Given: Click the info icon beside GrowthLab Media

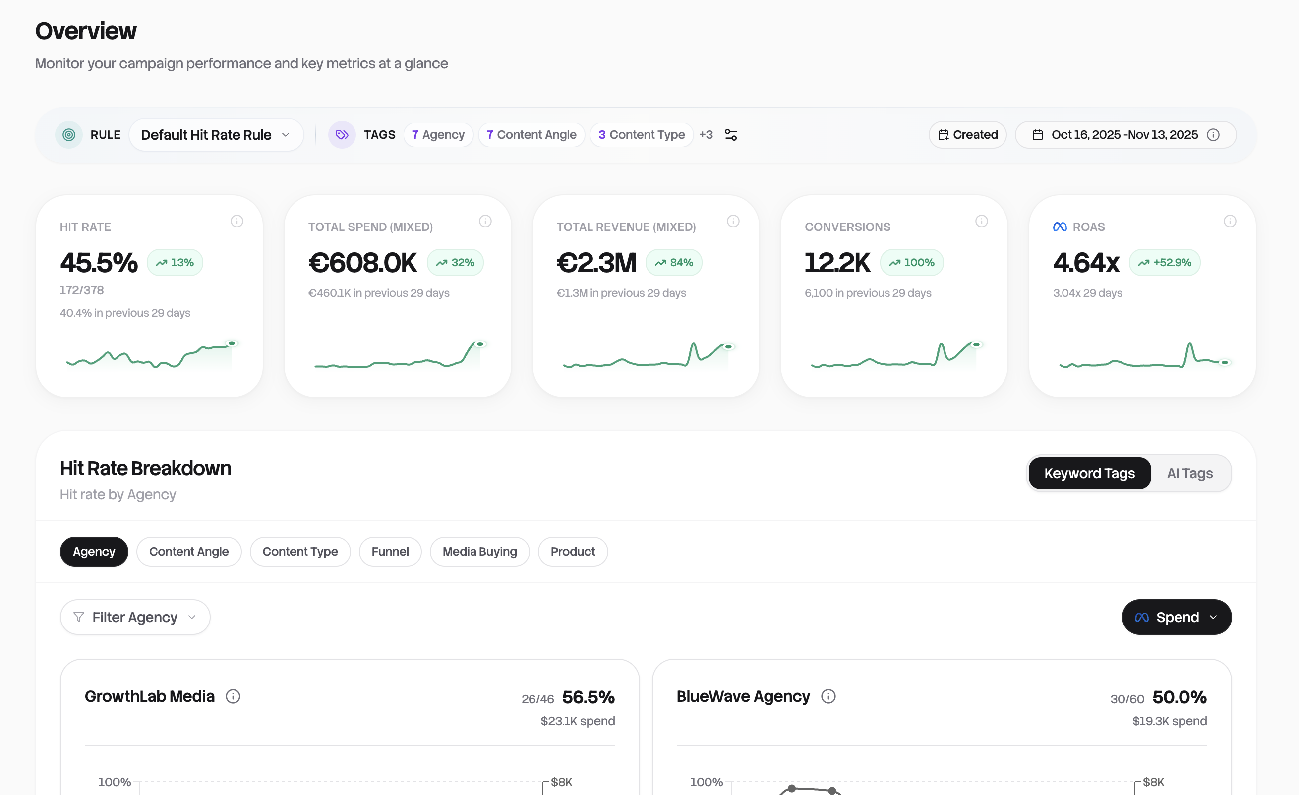Looking at the screenshot, I should pyautogui.click(x=233, y=696).
